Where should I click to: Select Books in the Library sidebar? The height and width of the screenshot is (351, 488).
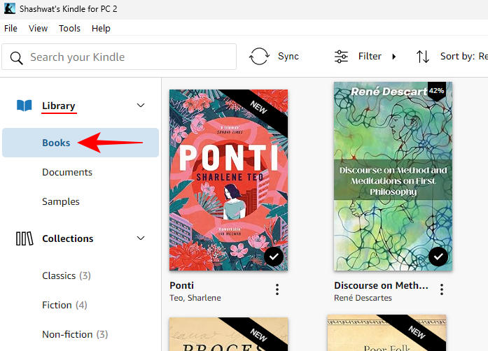click(x=81, y=143)
